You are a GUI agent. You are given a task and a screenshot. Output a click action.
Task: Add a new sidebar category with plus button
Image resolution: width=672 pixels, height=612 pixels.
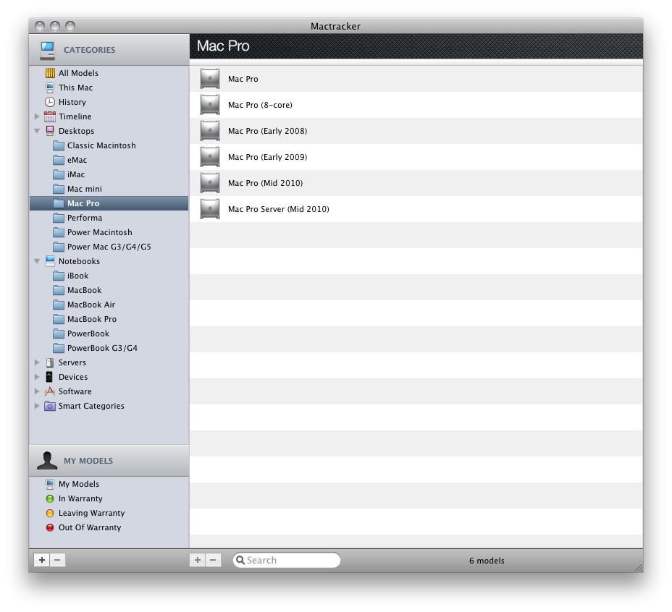(41, 560)
